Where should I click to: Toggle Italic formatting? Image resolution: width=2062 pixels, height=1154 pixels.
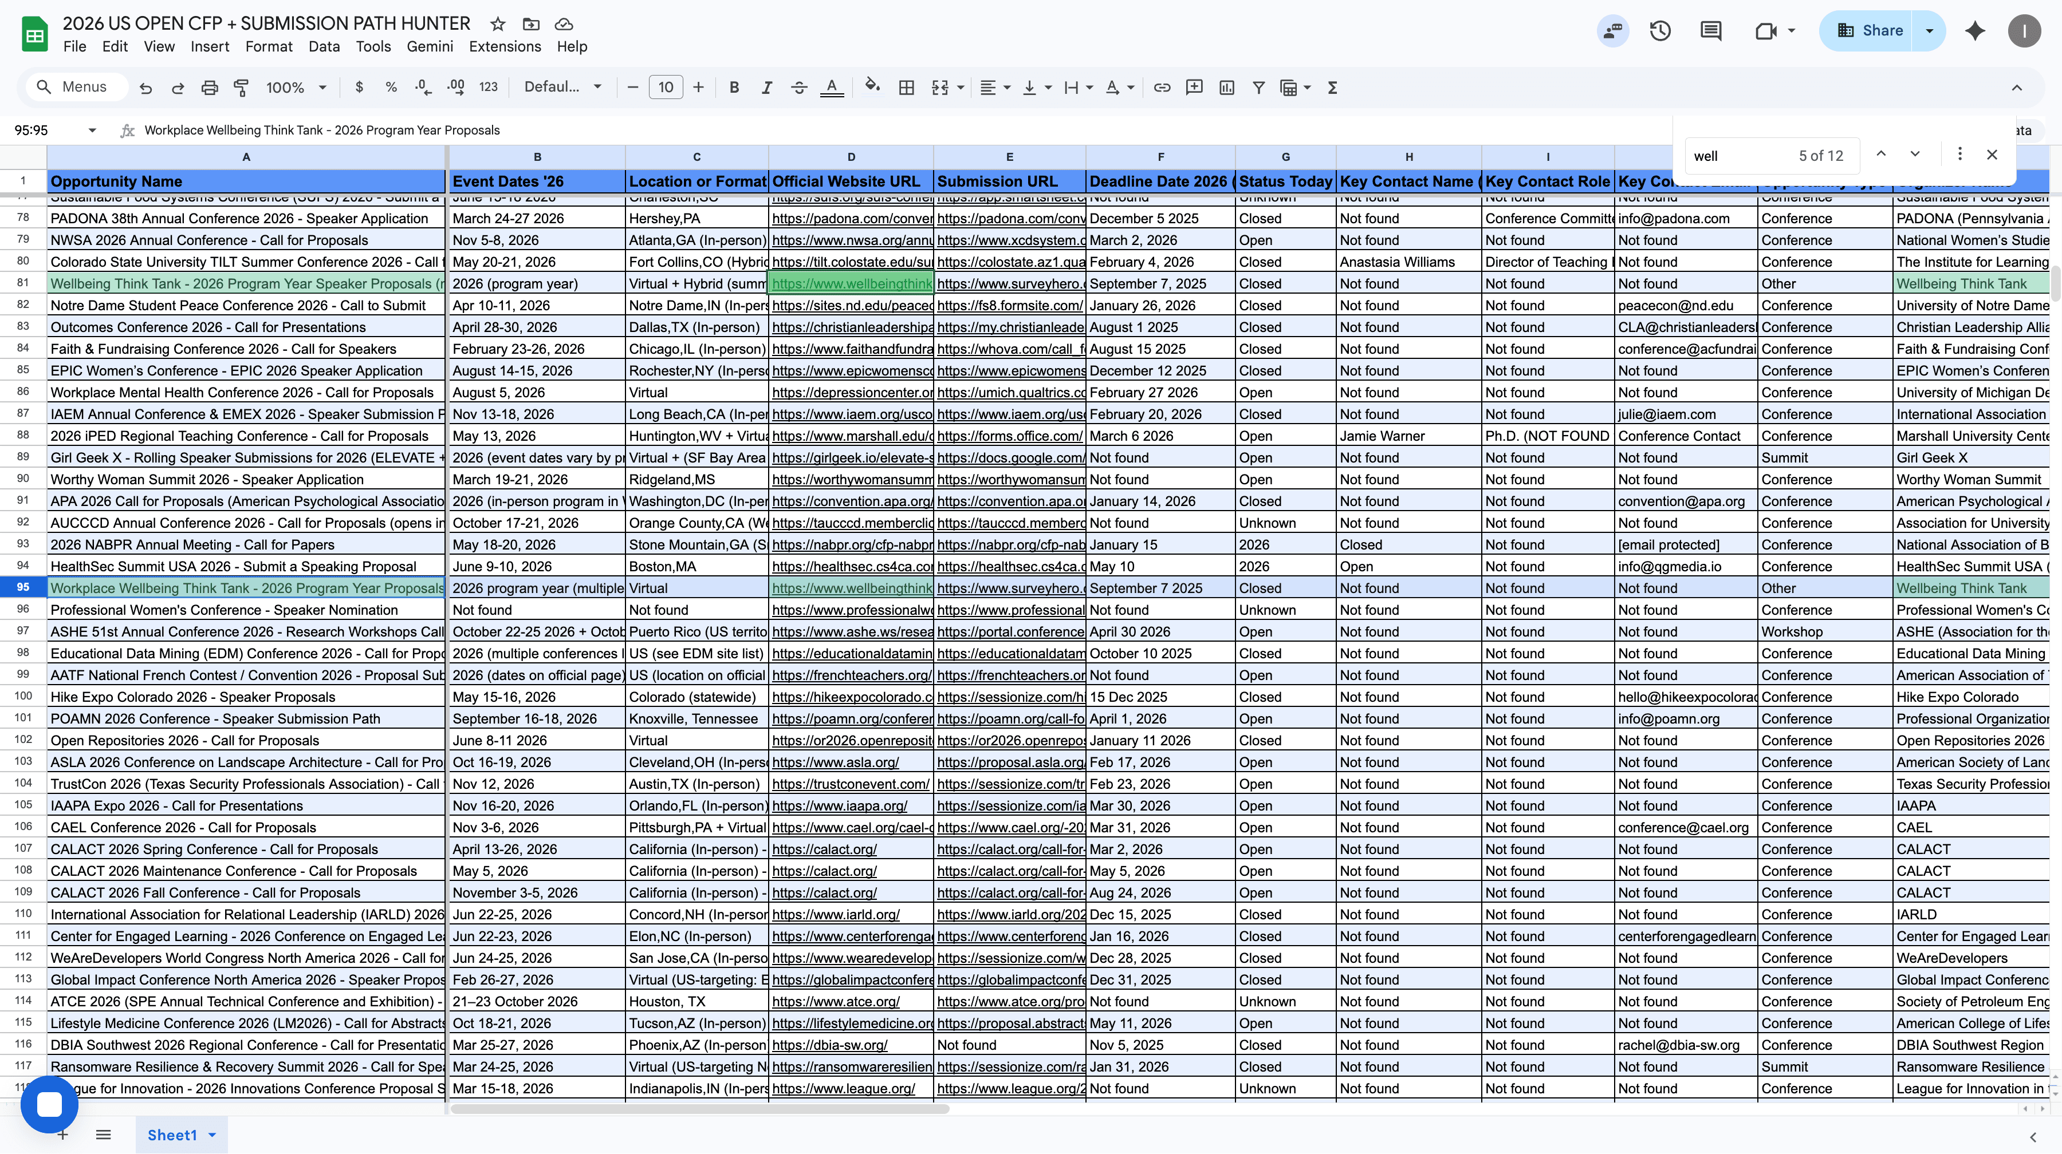pyautogui.click(x=767, y=88)
